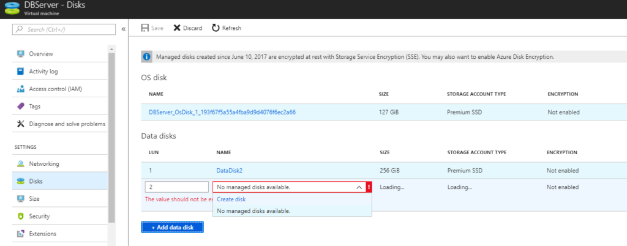Click the Discard button label
This screenshot has height=246, width=627.
[x=193, y=28]
